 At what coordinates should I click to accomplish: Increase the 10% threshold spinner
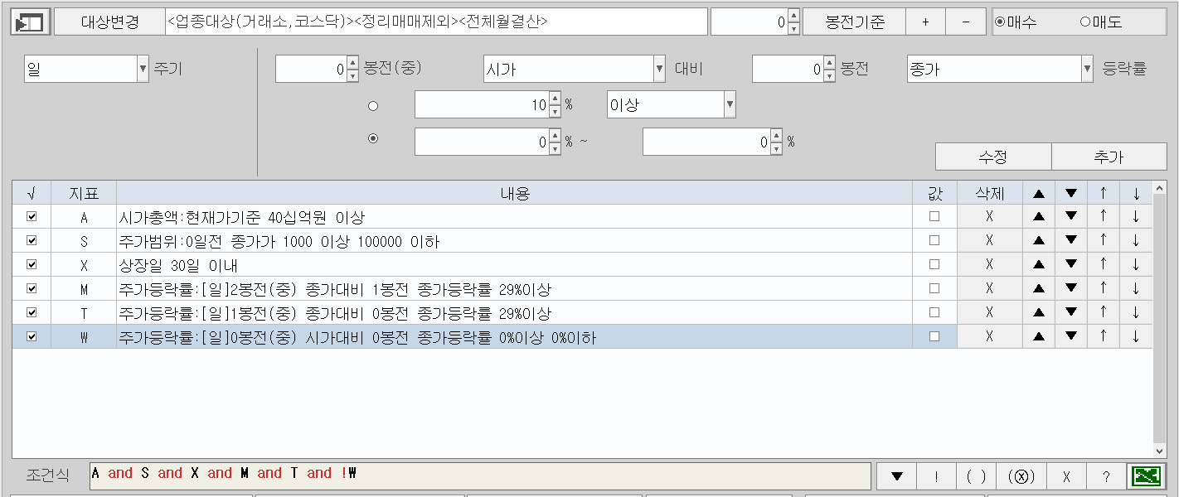point(556,99)
